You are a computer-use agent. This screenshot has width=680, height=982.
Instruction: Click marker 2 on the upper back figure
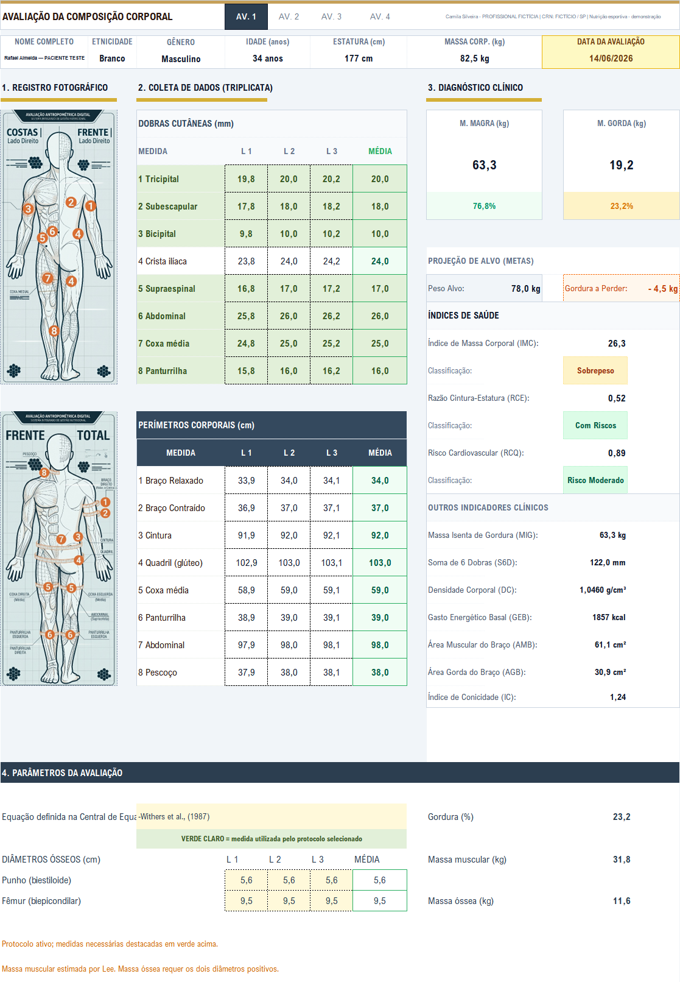coord(71,202)
